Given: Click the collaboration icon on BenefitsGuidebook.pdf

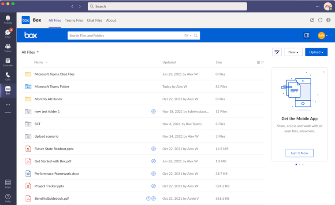Looking at the screenshot, I should [x=149, y=198].
